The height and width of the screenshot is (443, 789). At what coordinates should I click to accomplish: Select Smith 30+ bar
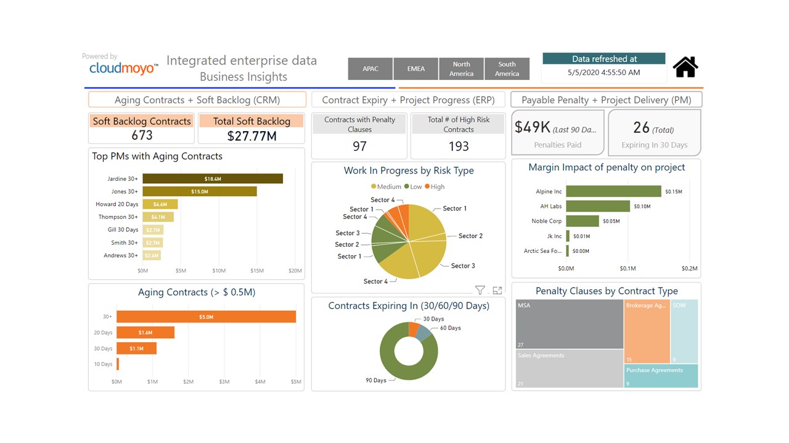pyautogui.click(x=153, y=242)
